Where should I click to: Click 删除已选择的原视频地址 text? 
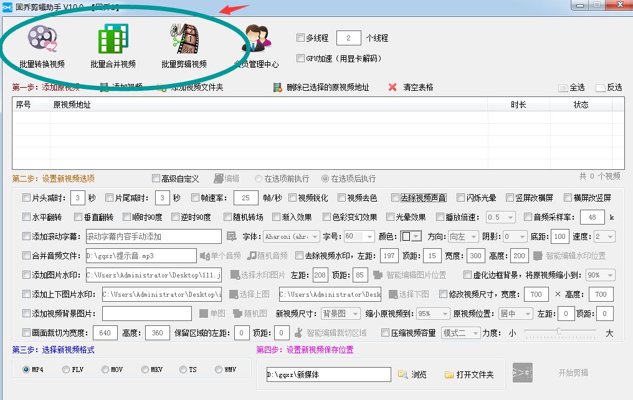coord(328,88)
